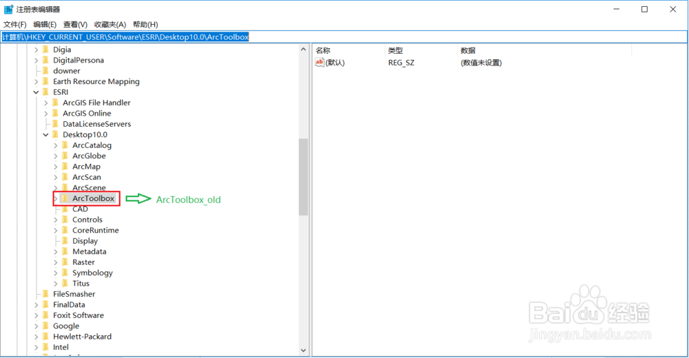Expand the Titus key
Image resolution: width=689 pixels, height=358 pixels.
click(56, 284)
